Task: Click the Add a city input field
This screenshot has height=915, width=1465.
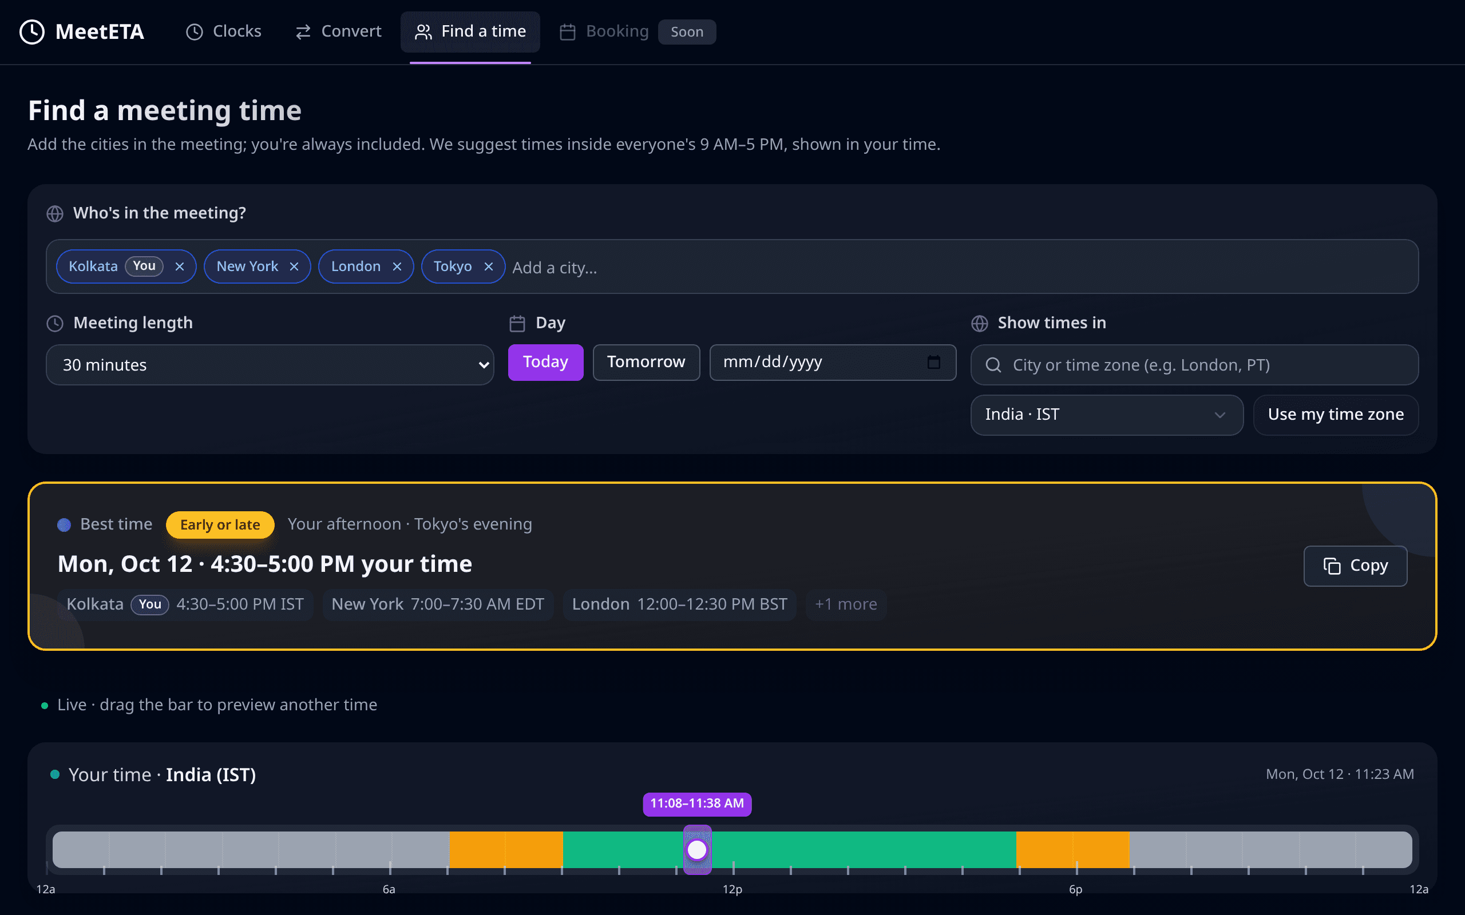Action: [960, 267]
